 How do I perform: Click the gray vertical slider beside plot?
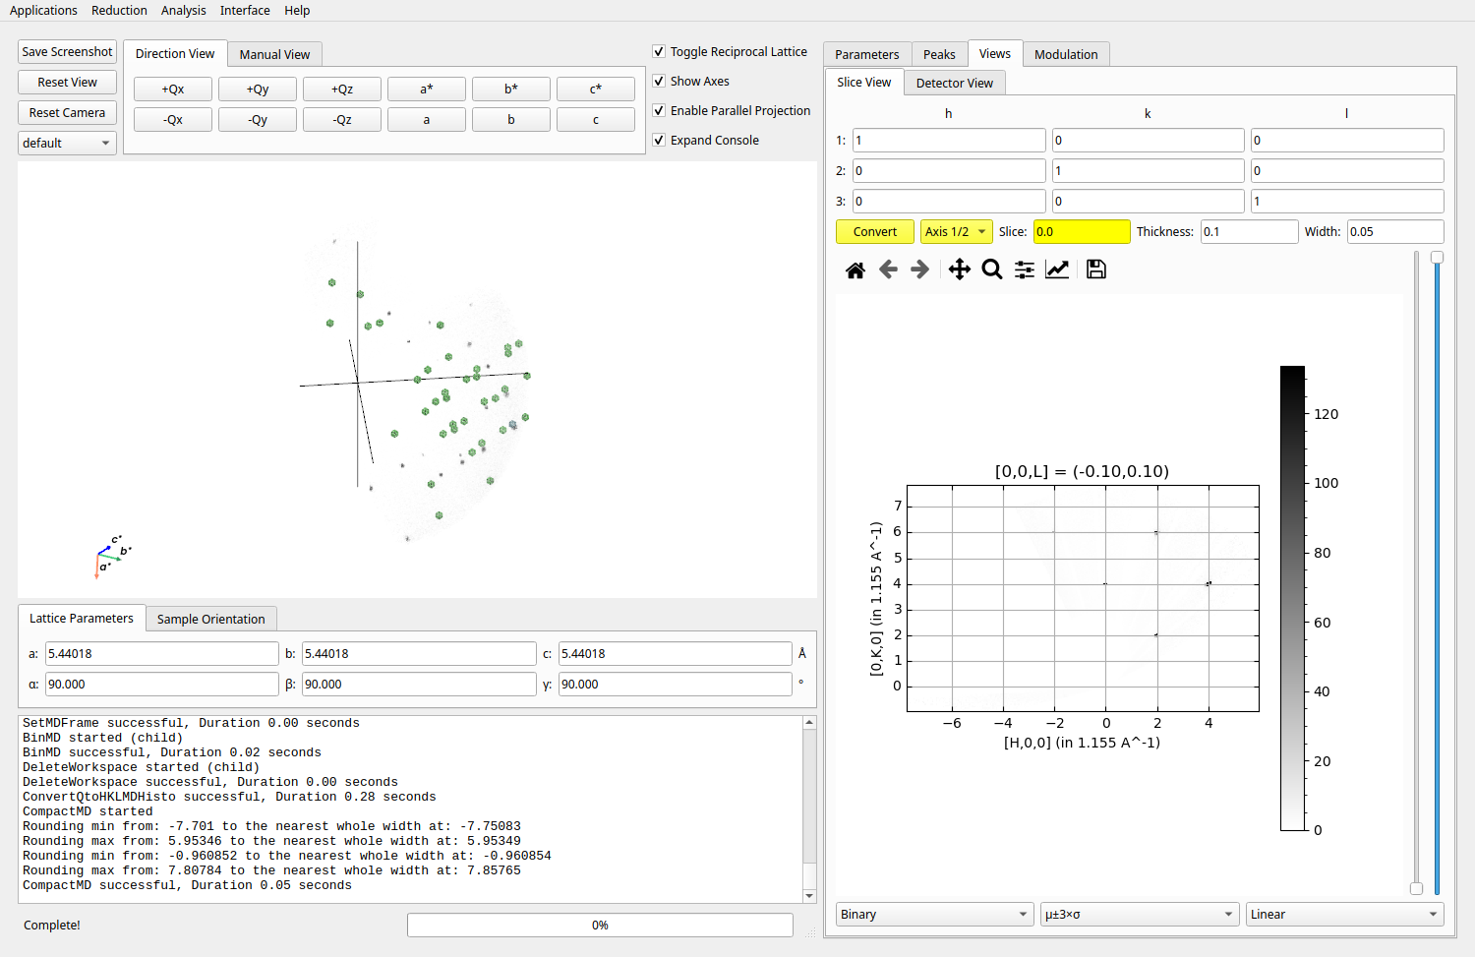(1416, 572)
